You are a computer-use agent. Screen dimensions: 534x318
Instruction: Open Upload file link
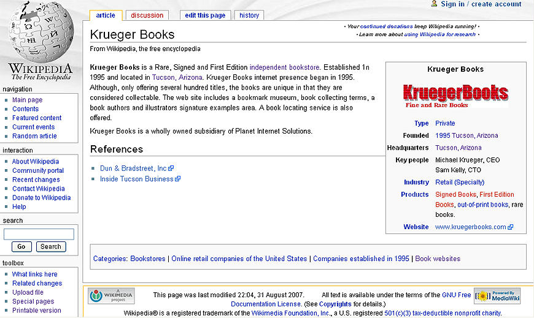(28, 292)
